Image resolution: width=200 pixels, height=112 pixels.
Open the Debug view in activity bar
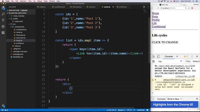[3, 26]
